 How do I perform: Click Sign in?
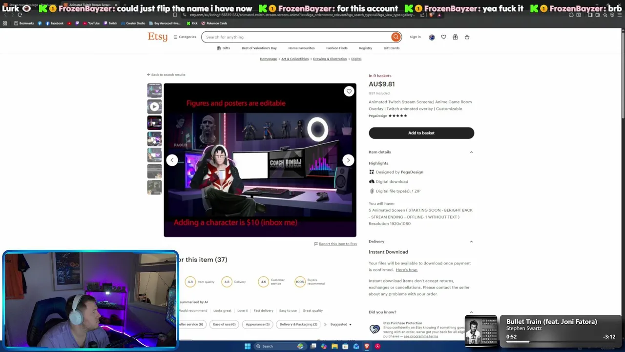(415, 37)
